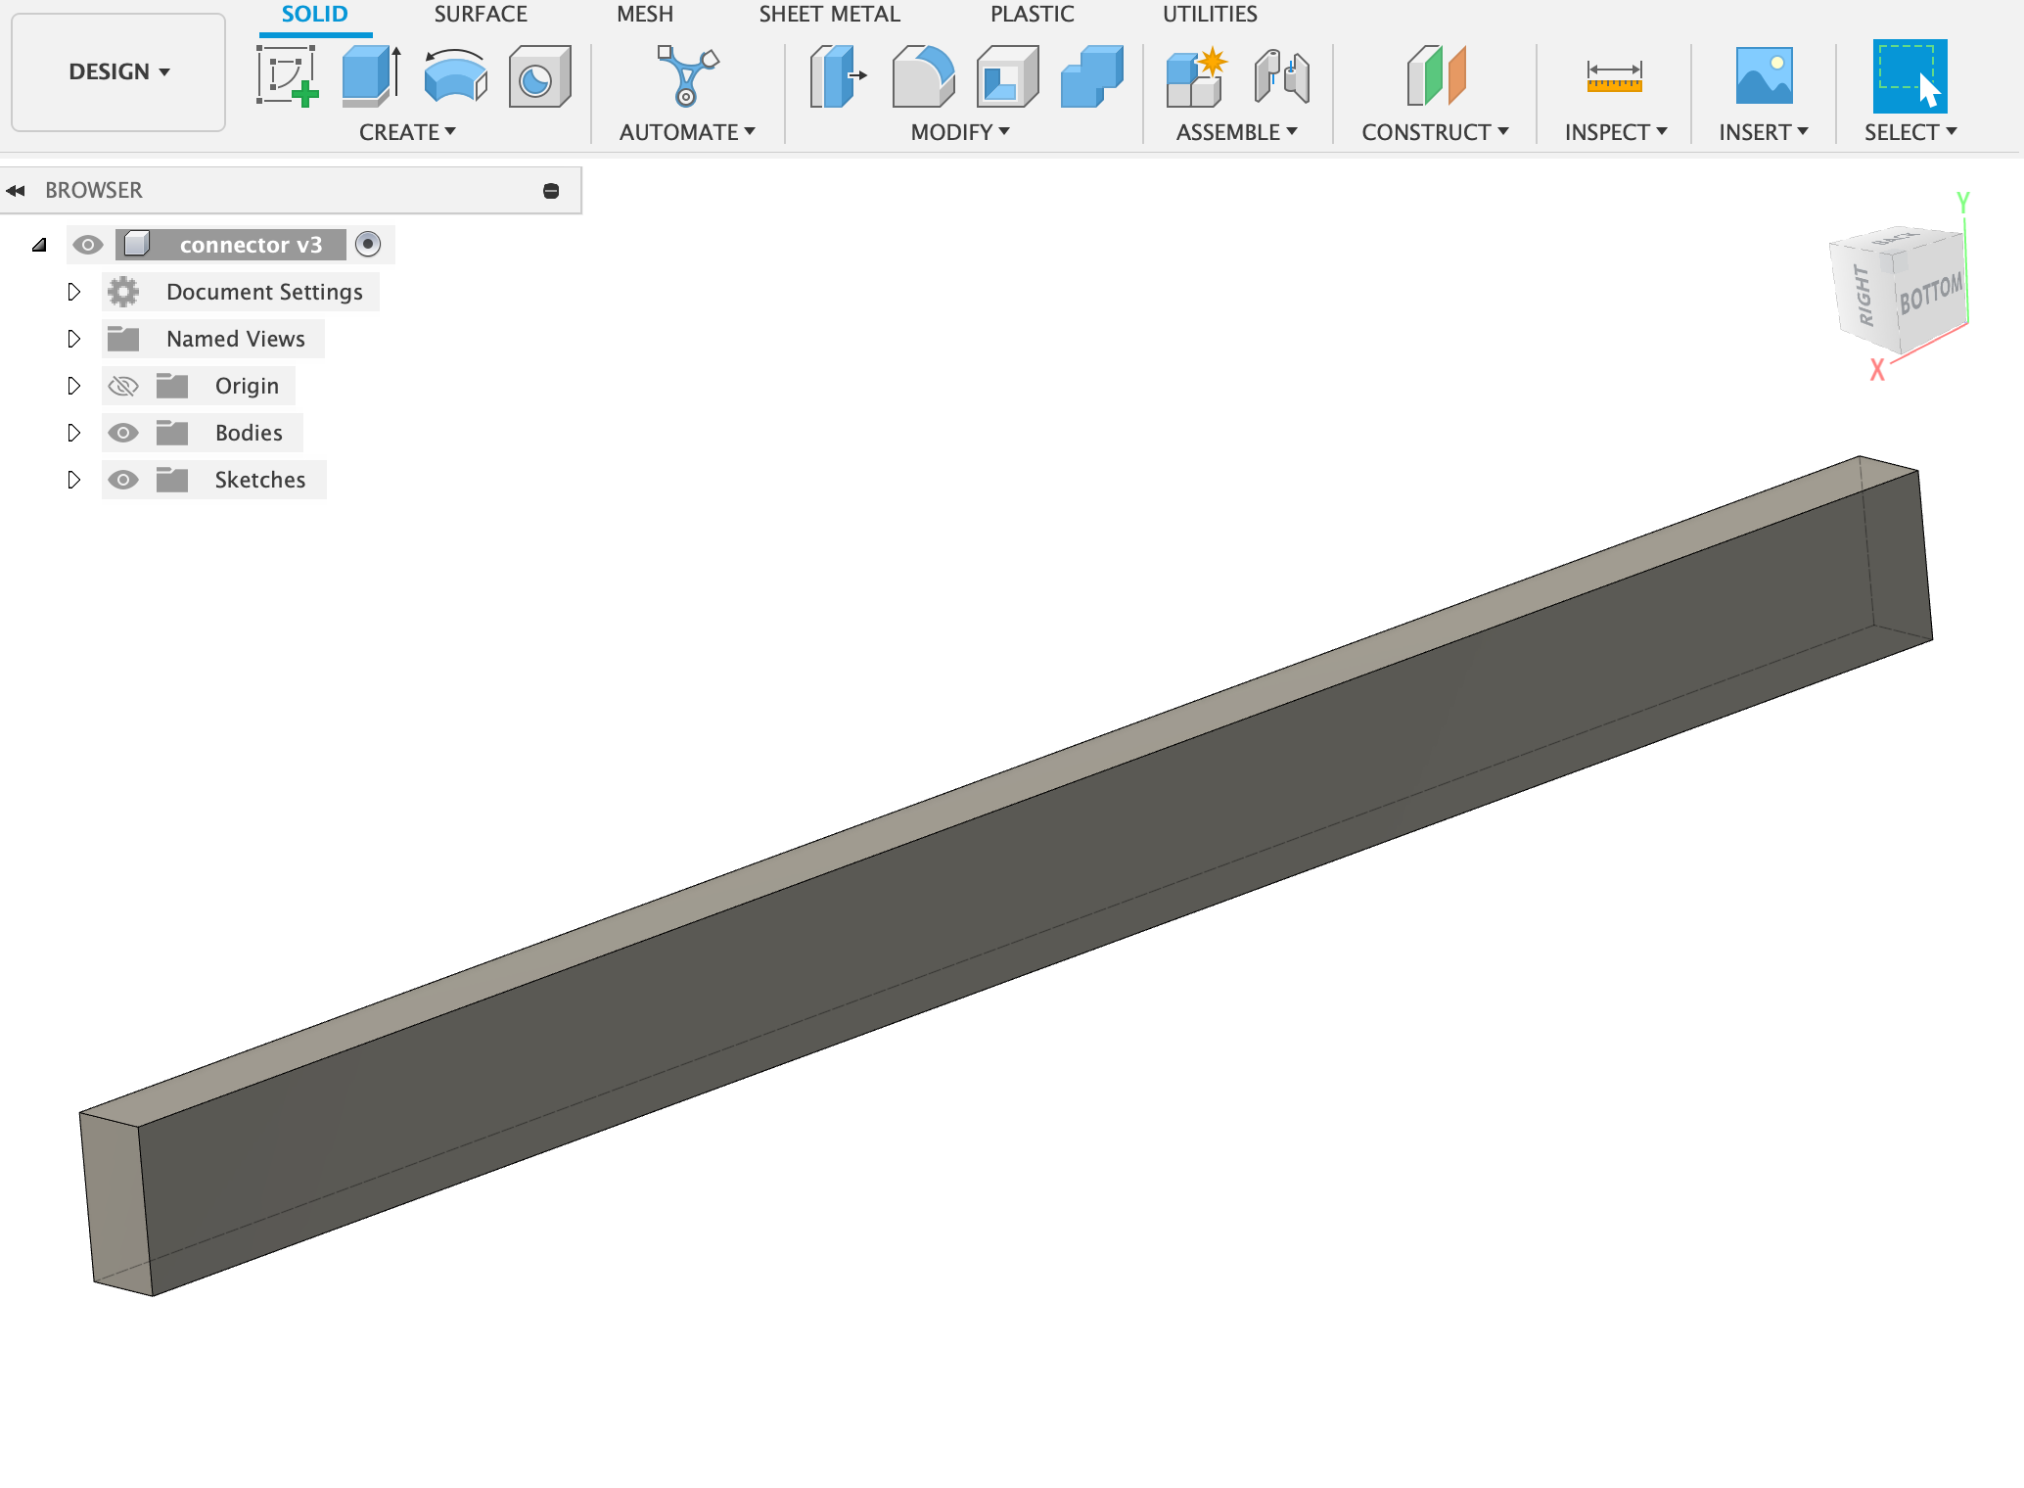Expand the Named Views folder
This screenshot has width=2024, height=1488.
74,338
